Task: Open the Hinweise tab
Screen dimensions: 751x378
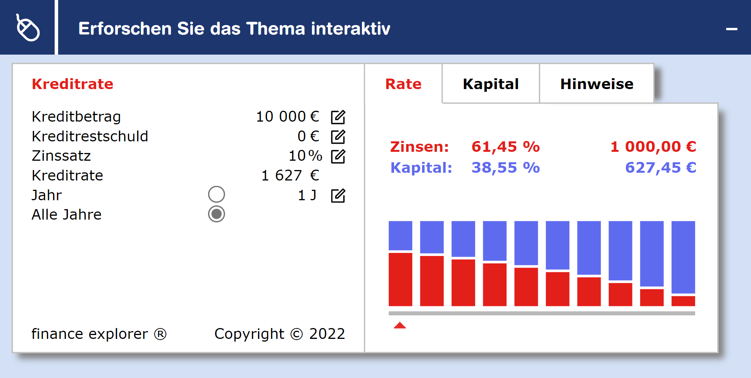Action: 597,84
